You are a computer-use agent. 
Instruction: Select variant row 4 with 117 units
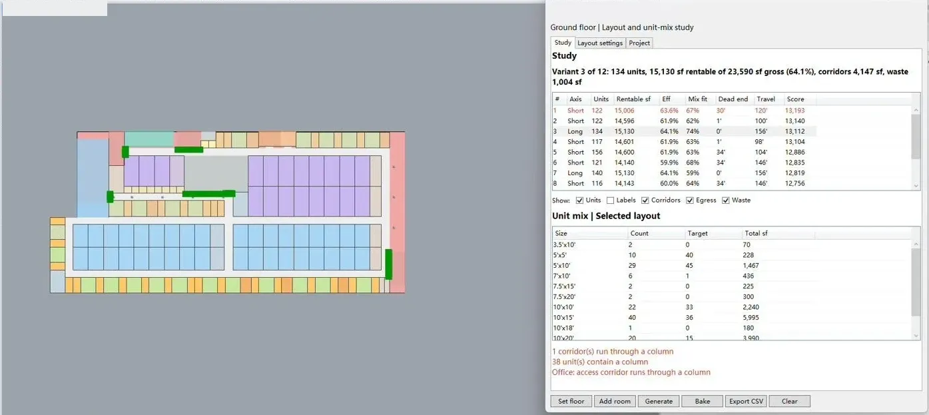pyautogui.click(x=685, y=142)
